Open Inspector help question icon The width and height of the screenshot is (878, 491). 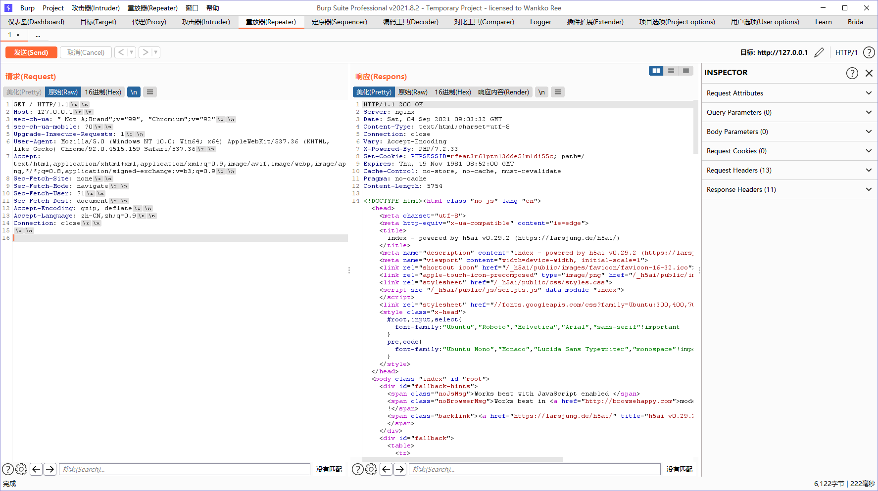pos(852,73)
